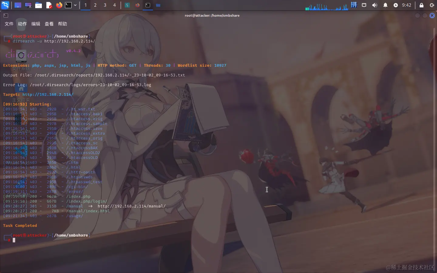Maximize the terminal window
This screenshot has width=437, height=273.
425,15
